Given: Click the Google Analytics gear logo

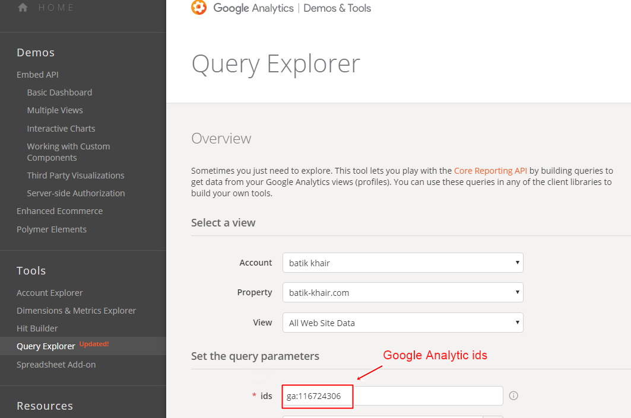Looking at the screenshot, I should click(x=199, y=7).
